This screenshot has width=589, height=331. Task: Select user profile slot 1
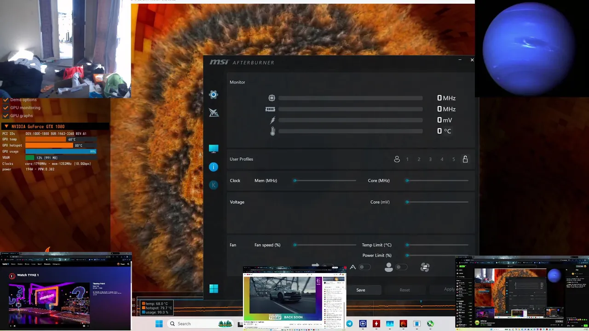pos(407,159)
